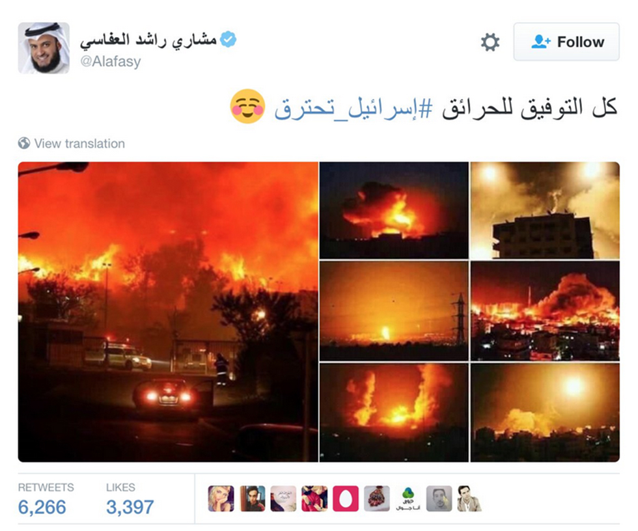View the 3,397 likes list

tap(130, 499)
